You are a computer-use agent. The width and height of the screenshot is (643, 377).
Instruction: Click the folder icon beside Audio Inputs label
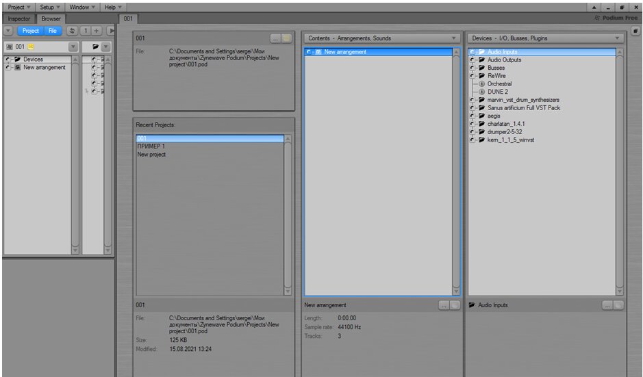point(472,305)
